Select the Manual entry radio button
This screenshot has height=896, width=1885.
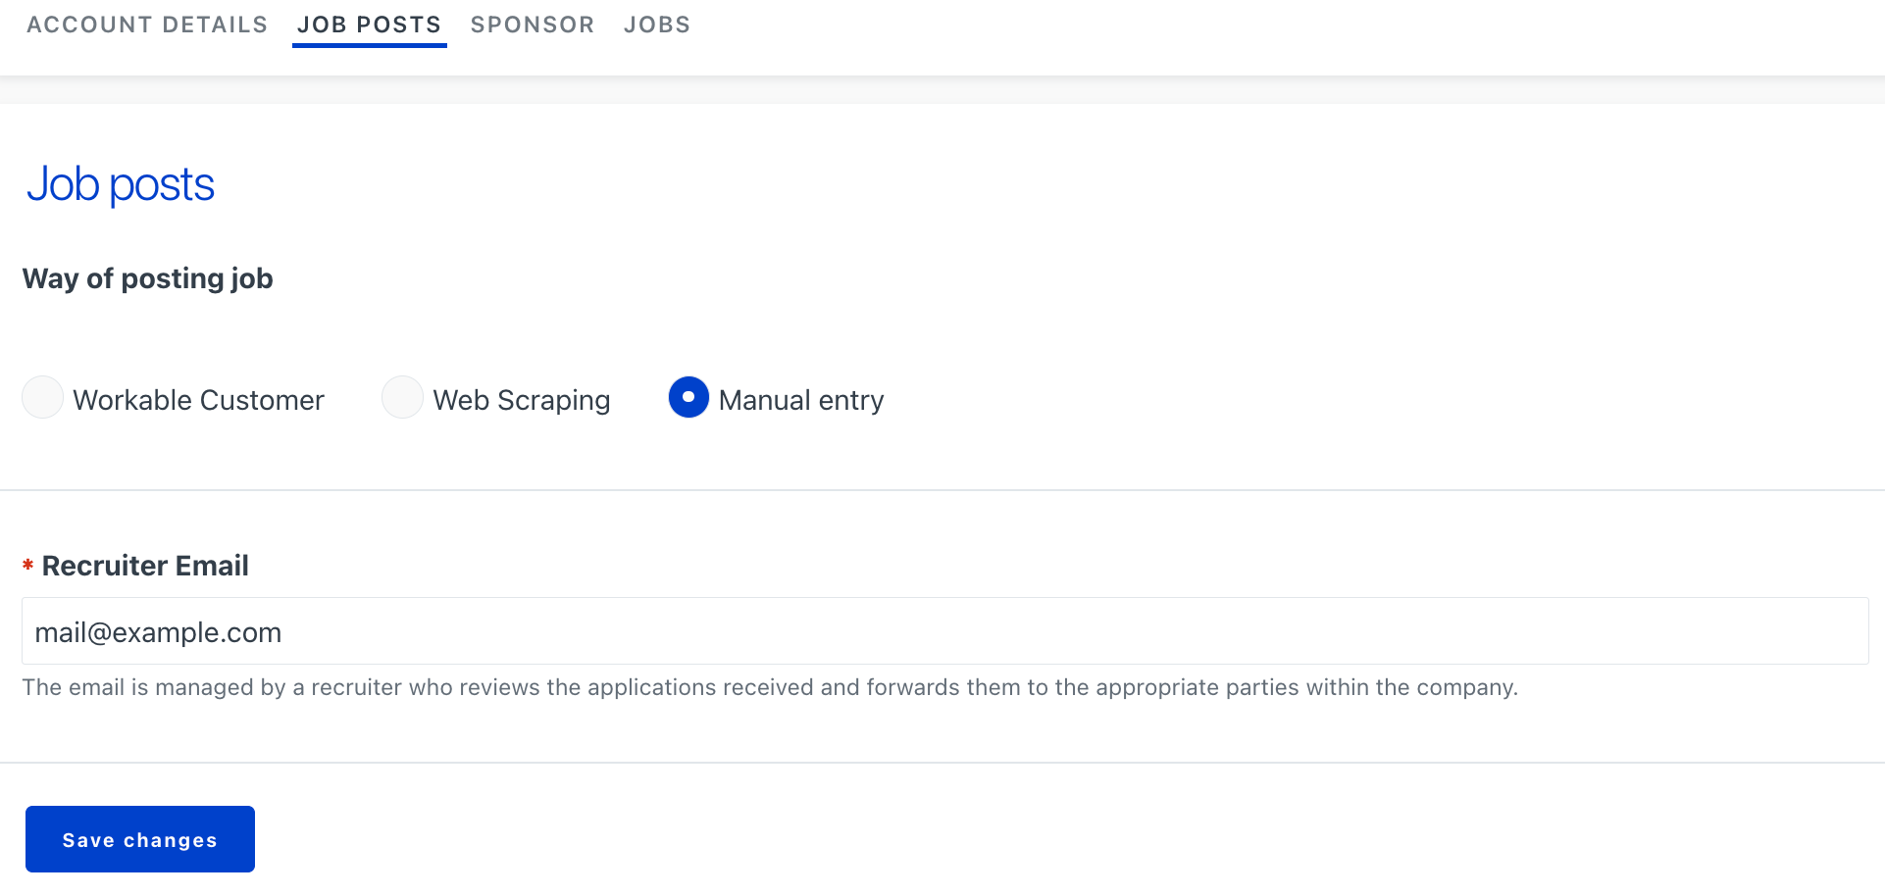point(688,398)
